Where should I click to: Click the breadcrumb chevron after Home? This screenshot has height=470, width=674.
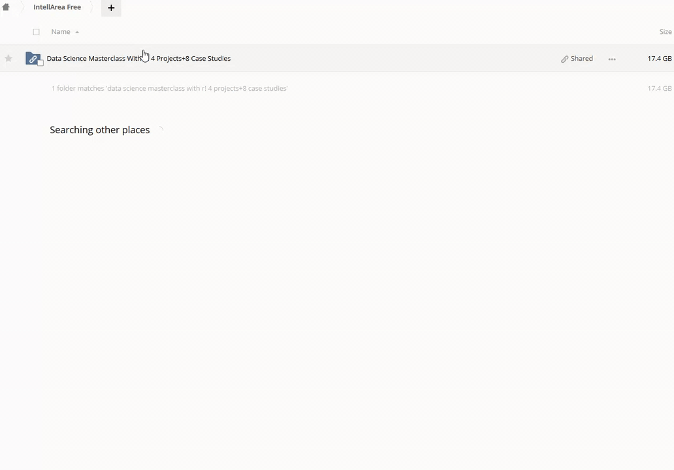[x=22, y=7]
